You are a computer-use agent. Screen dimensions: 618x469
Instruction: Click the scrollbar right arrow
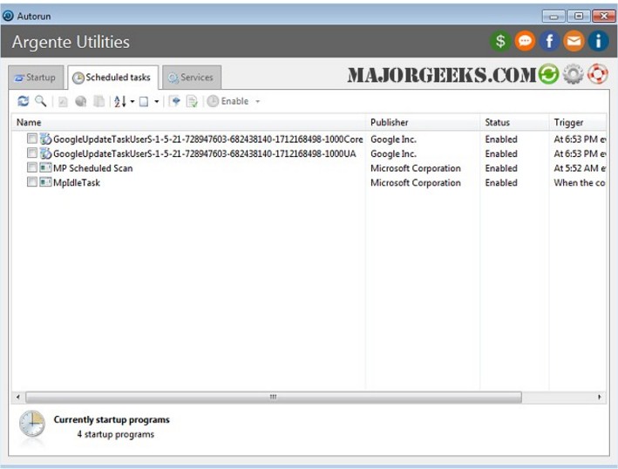pos(600,397)
